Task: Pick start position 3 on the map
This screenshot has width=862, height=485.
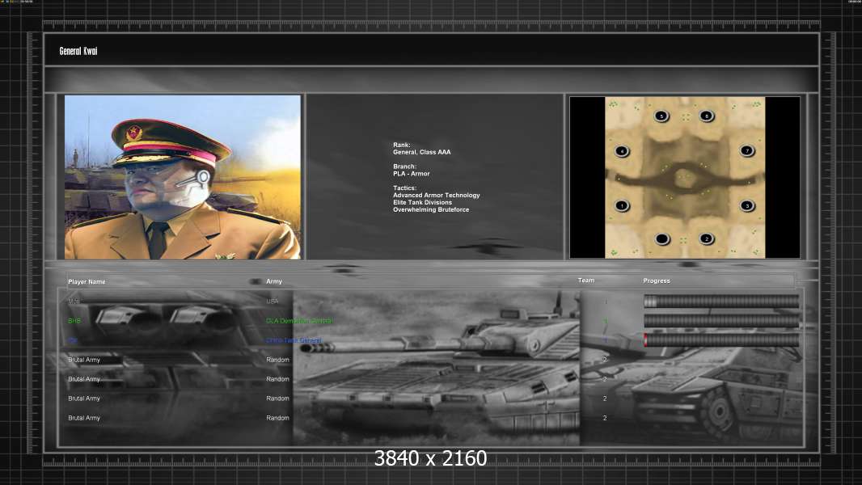Action: click(746, 206)
